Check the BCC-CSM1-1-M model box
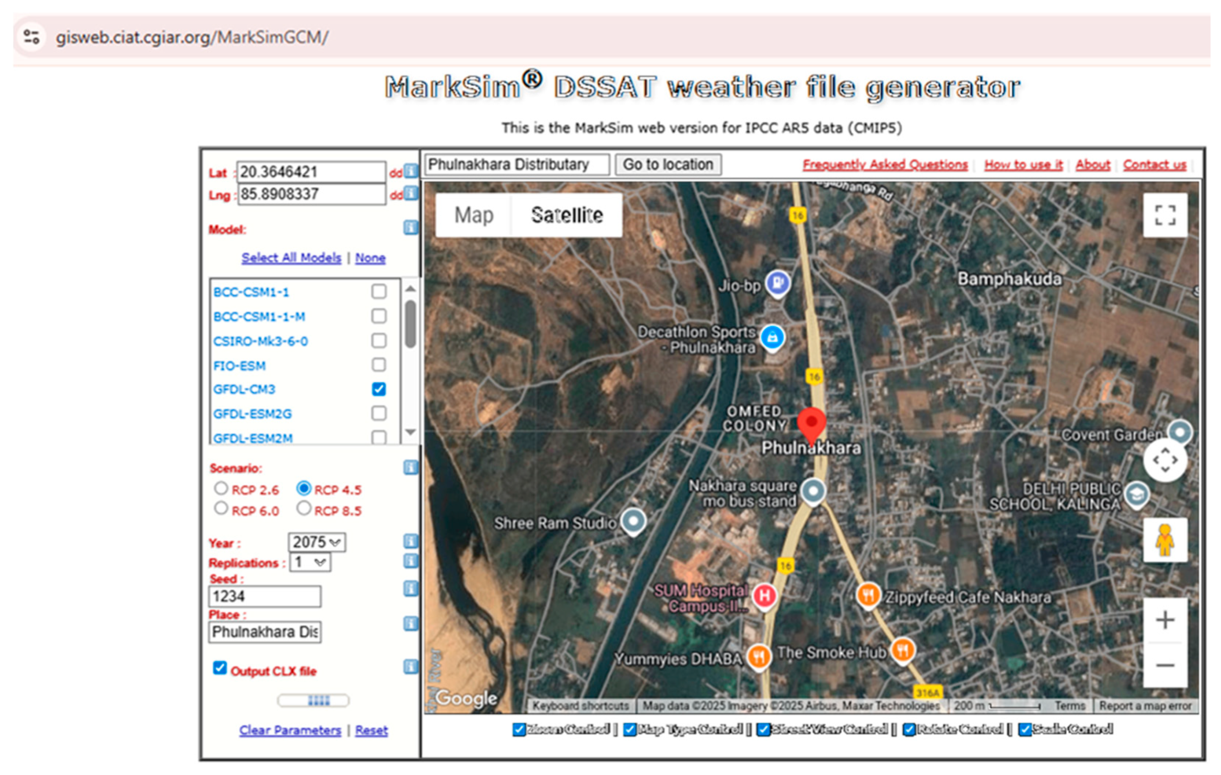Viewport: 1221px width, 775px height. coord(379,316)
